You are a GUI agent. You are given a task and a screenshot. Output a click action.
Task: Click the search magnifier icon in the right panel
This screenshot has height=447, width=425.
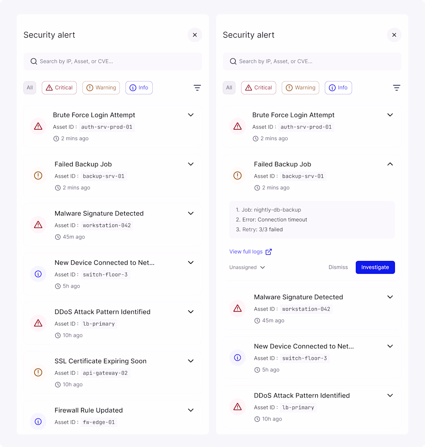click(233, 61)
